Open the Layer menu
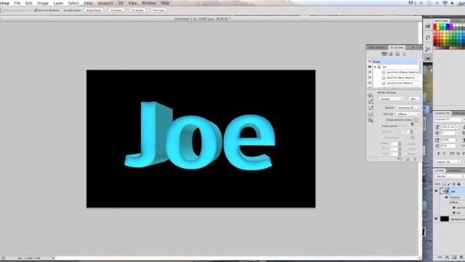The width and height of the screenshot is (465, 262). point(58,3)
